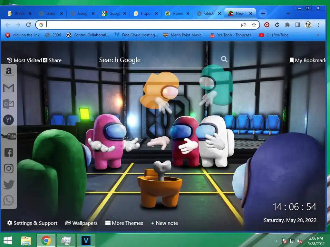Screen dimensions: 330x247
Task: Go forward with the browser forward arrow
Action: 18,25
